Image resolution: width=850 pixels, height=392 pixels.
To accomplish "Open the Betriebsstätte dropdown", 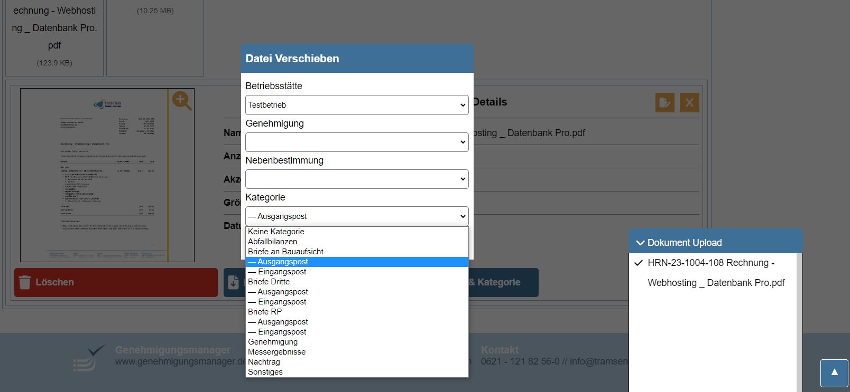I will [x=357, y=105].
